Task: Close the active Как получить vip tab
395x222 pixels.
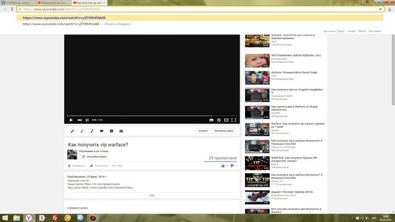Action: (104, 2)
